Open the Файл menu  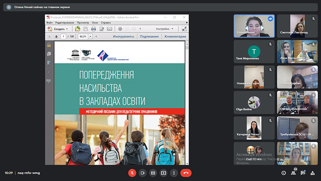pyautogui.click(x=49, y=23)
